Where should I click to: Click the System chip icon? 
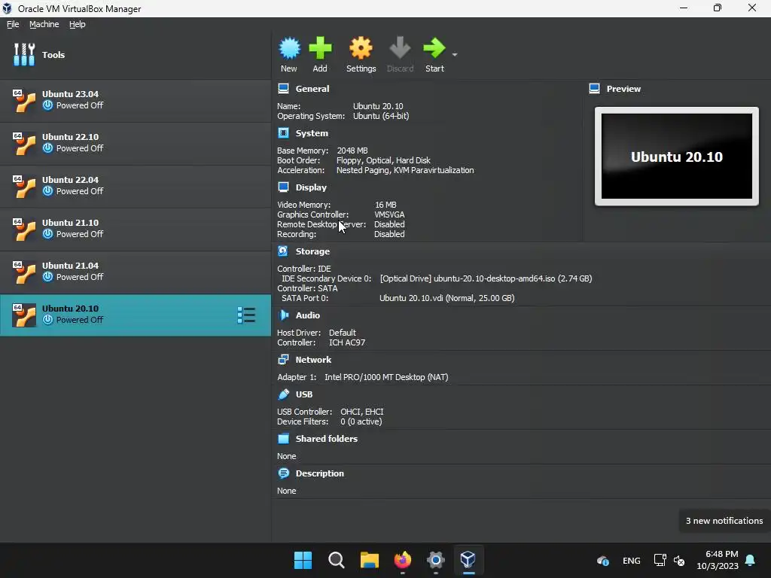[283, 132]
